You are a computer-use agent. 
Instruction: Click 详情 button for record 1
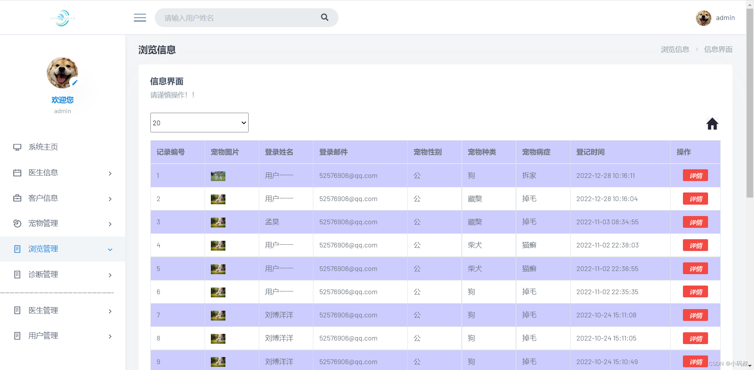coord(695,176)
